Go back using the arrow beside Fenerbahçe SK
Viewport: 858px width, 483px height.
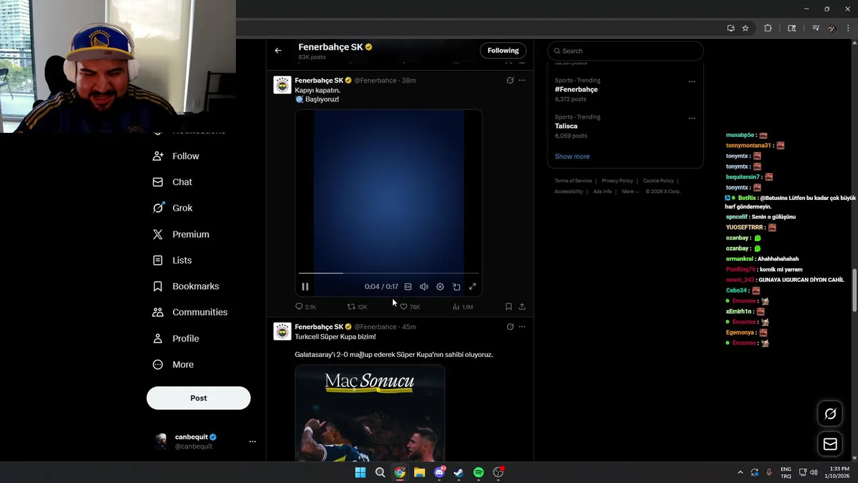pos(278,50)
